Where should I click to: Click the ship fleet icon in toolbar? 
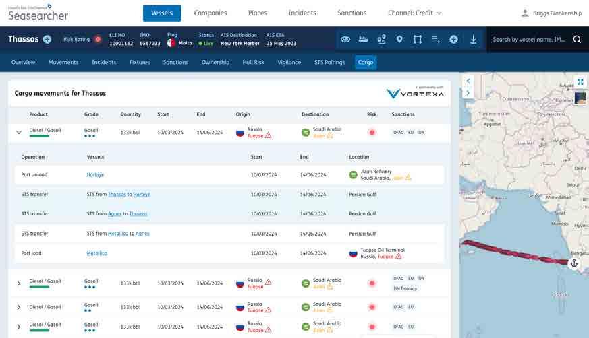tap(363, 39)
